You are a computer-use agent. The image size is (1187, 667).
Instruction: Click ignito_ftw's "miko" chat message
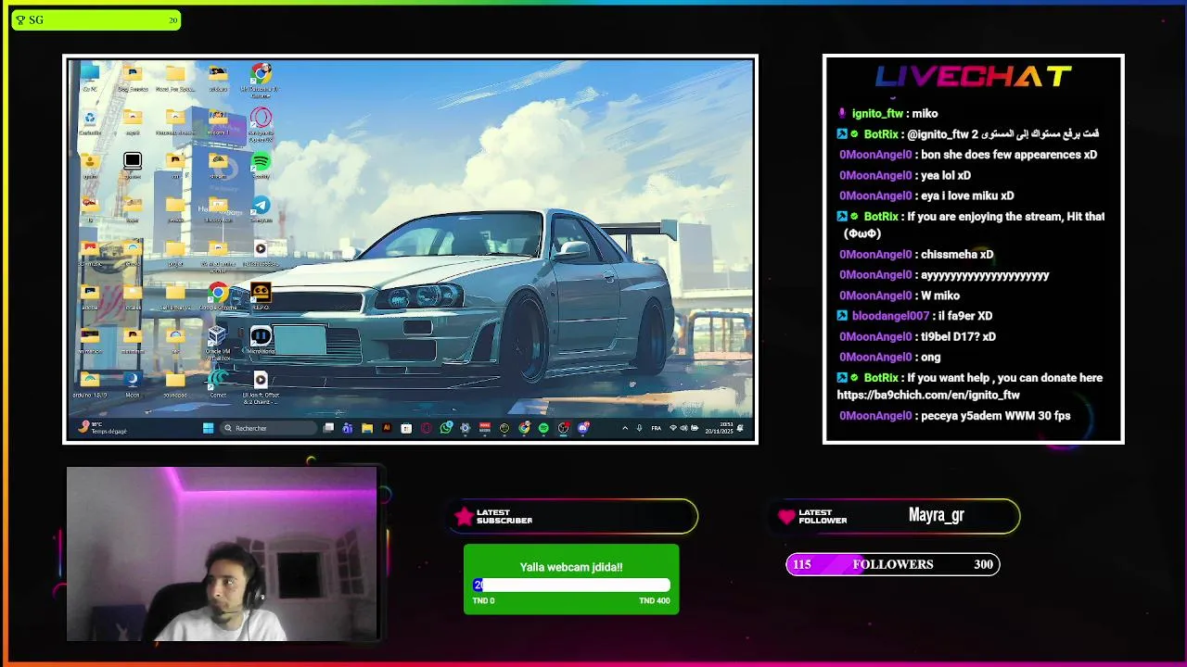pyautogui.click(x=925, y=114)
